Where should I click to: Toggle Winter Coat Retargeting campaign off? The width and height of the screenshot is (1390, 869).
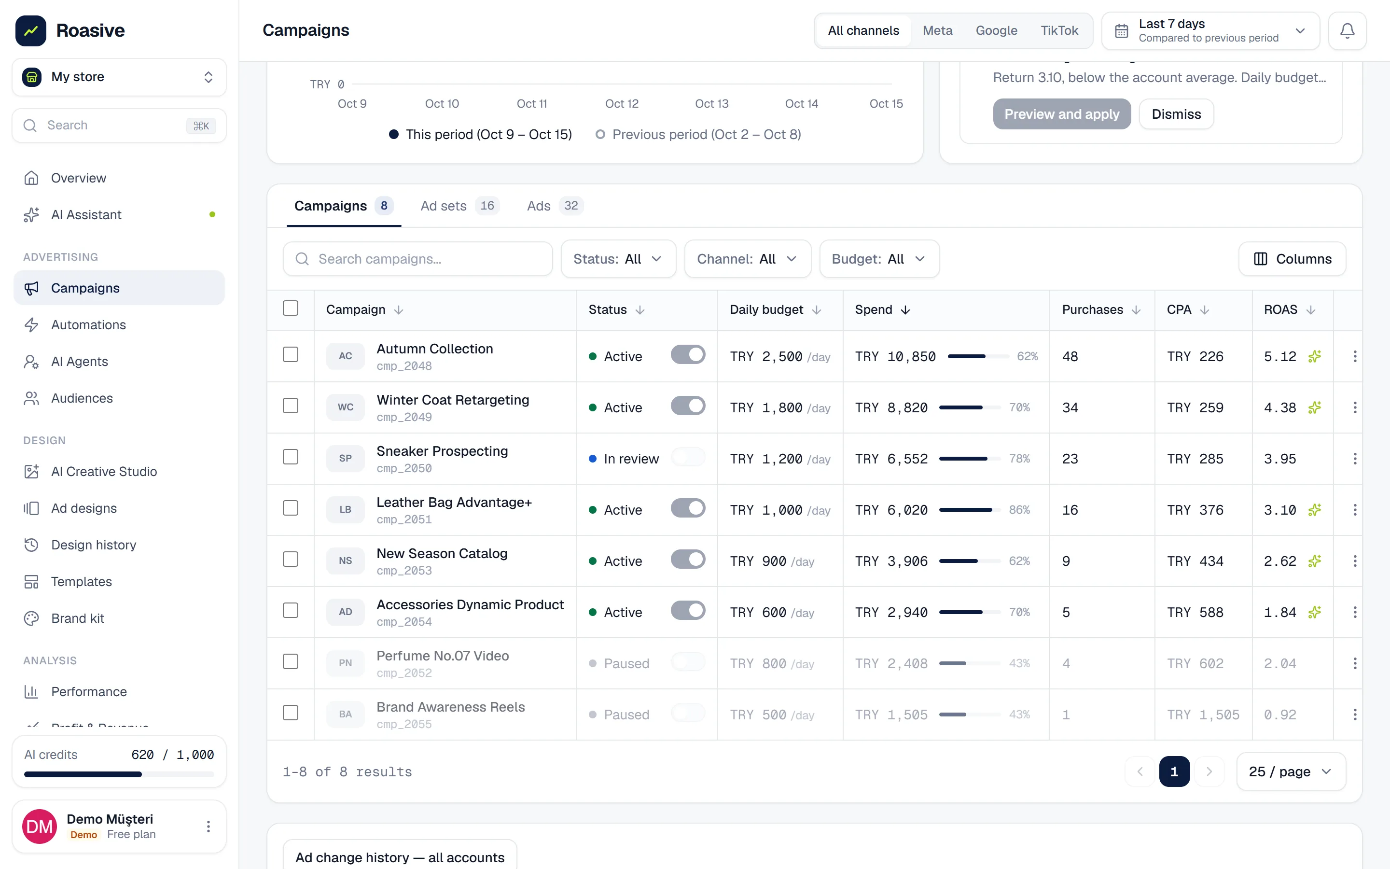[x=688, y=406]
